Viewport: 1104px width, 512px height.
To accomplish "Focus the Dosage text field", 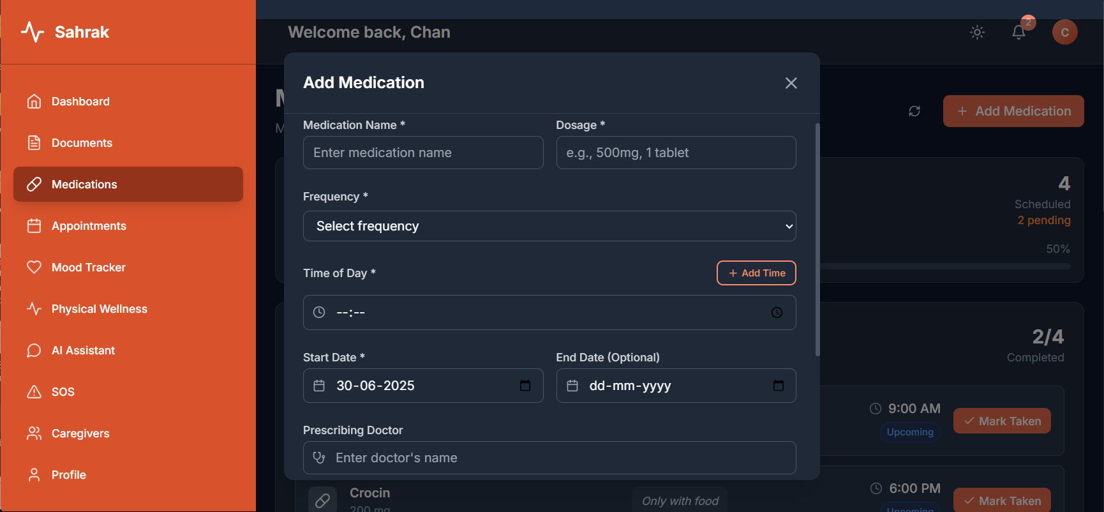I will click(676, 153).
